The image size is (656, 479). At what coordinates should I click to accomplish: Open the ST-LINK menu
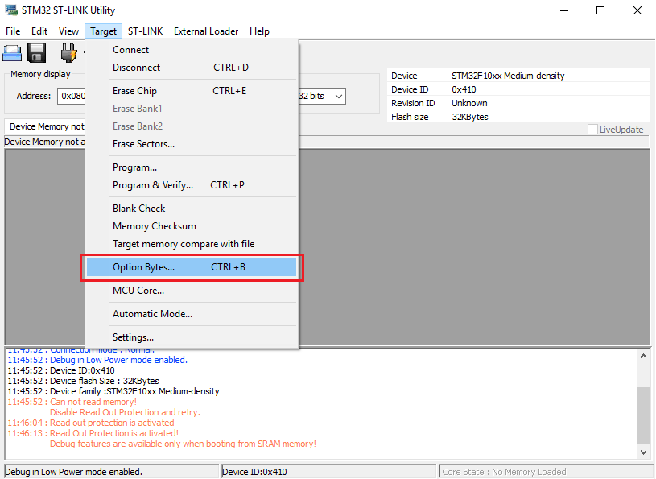coord(145,31)
